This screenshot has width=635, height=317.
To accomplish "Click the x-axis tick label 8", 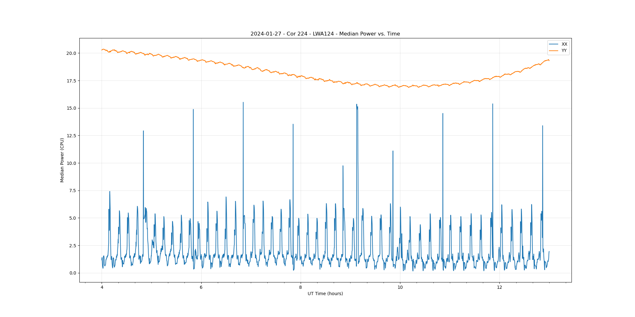I will (x=300, y=288).
